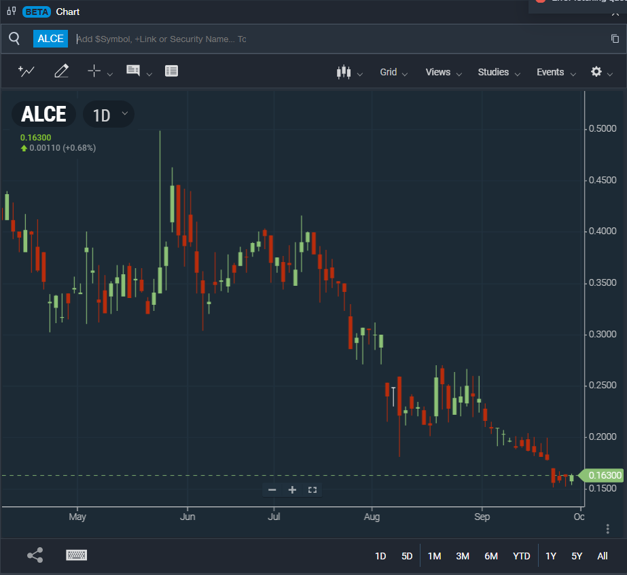Select the 1M time range

coord(435,556)
